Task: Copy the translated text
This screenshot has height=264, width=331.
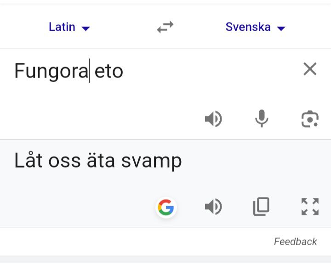Action: click(x=261, y=207)
